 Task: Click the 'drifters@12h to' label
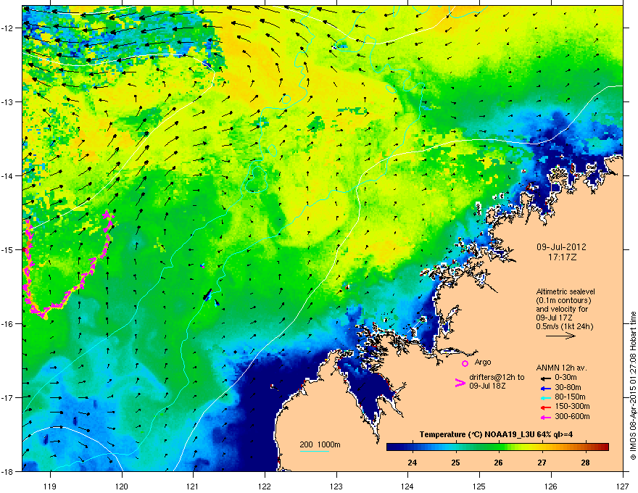(497, 378)
